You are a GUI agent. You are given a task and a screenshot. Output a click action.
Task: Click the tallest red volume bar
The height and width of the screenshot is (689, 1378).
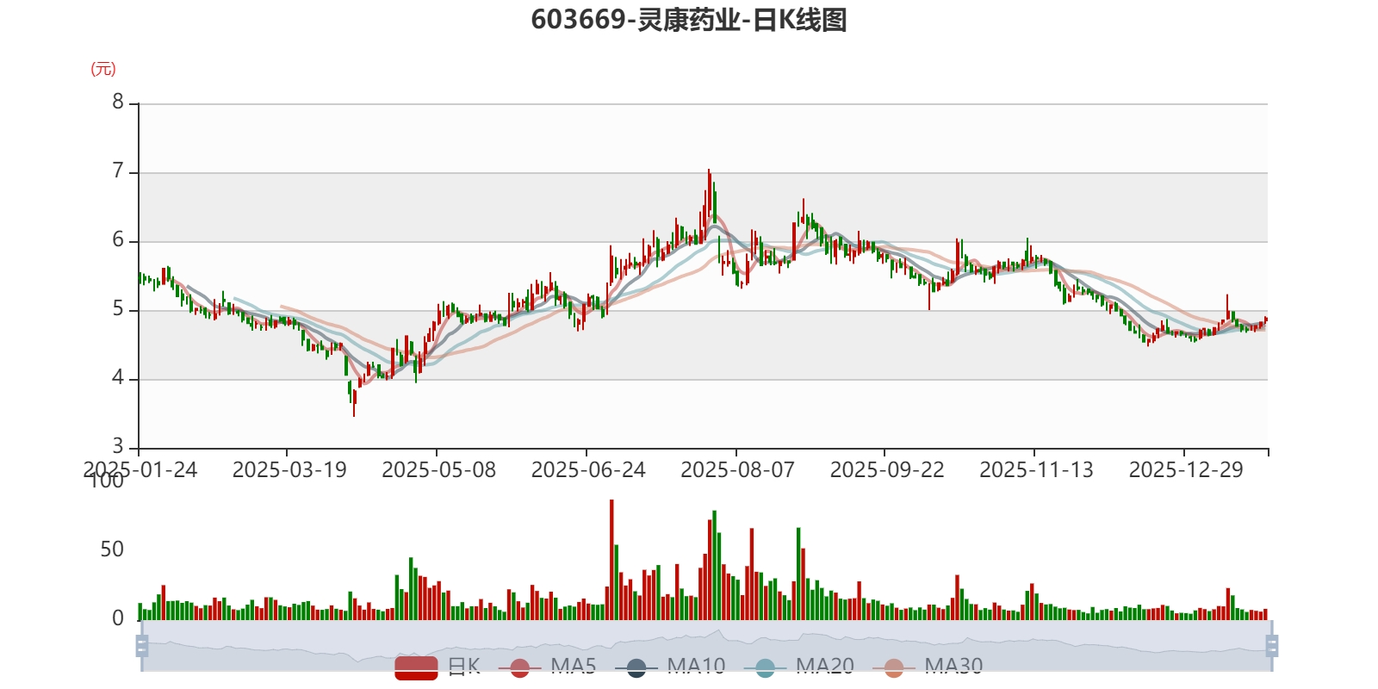611,560
